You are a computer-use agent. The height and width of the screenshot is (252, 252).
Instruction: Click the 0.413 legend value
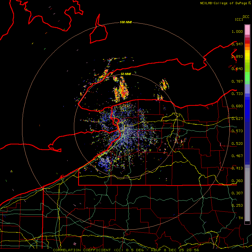237,168
